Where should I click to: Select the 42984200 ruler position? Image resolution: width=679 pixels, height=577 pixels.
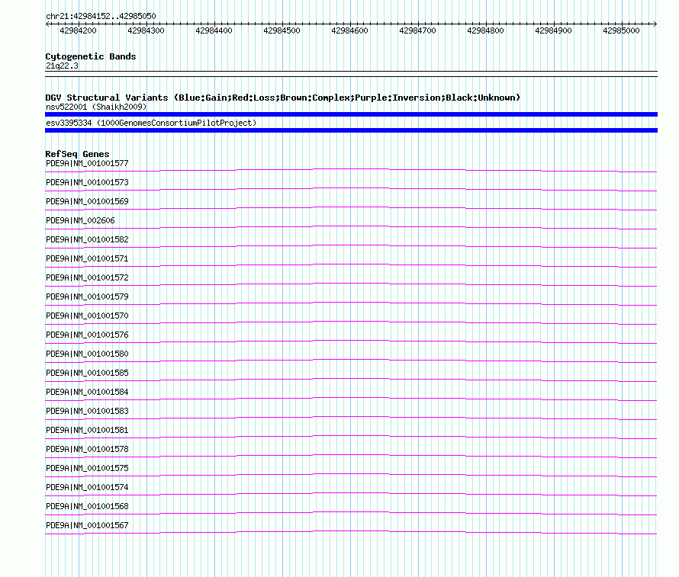point(79,30)
